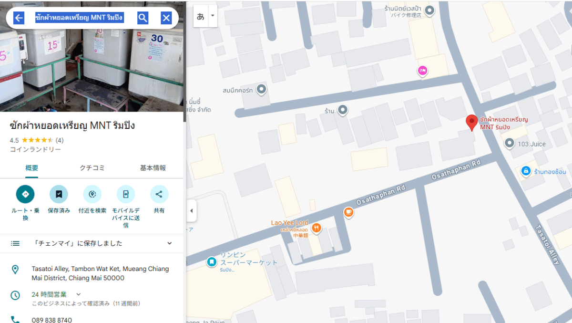Click the 共有 share icon
This screenshot has height=323, width=572.
click(159, 194)
